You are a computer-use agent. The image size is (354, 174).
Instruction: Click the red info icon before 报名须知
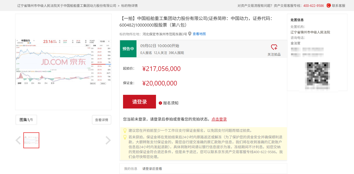[160, 103]
